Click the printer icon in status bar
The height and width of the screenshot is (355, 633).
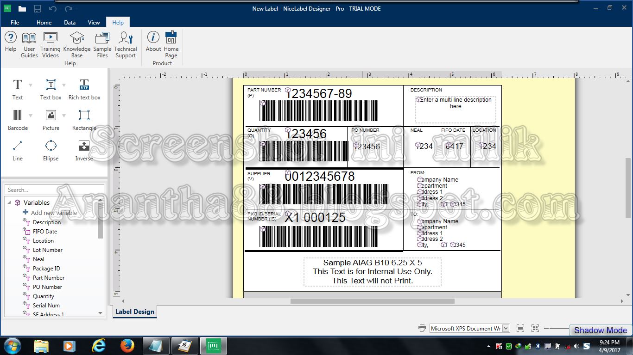[x=422, y=328]
